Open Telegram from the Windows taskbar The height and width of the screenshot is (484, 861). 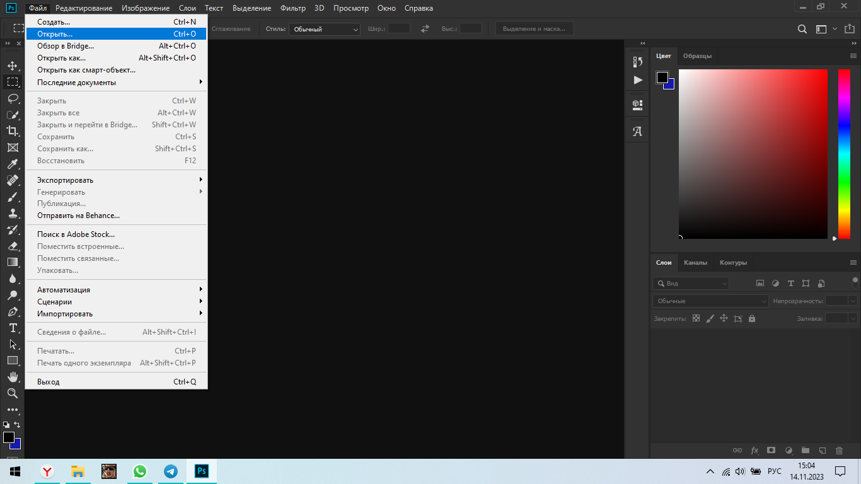point(171,471)
